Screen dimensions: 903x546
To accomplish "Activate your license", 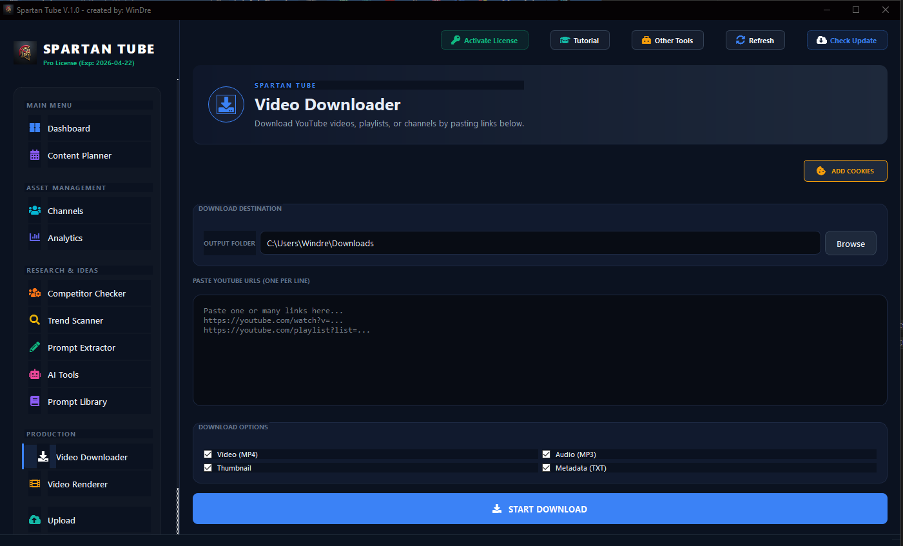I will pos(484,40).
